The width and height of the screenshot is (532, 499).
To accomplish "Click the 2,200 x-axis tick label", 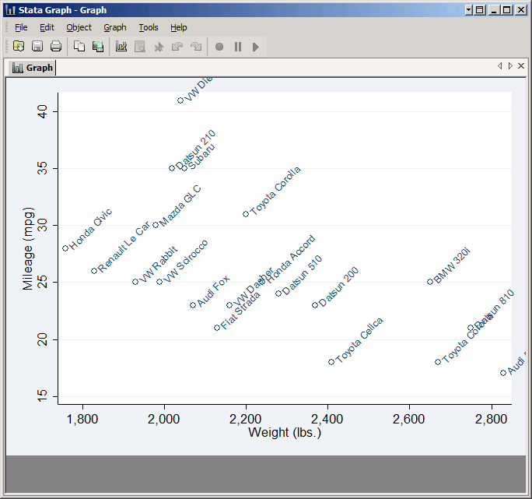I will (x=246, y=419).
